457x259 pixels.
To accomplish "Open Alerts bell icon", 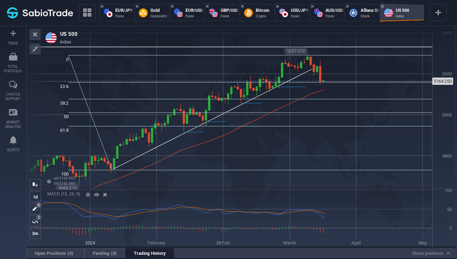I will (x=13, y=140).
